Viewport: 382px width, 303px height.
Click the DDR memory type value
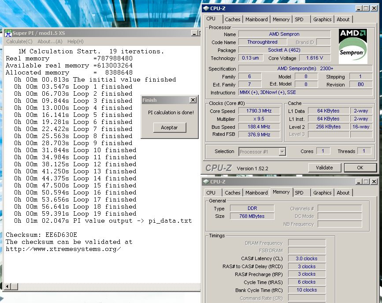click(252, 208)
